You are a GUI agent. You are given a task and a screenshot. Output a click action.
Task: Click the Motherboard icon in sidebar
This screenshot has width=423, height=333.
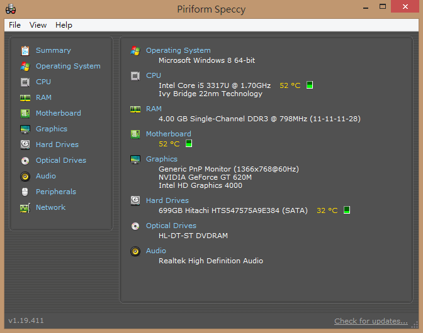click(25, 113)
